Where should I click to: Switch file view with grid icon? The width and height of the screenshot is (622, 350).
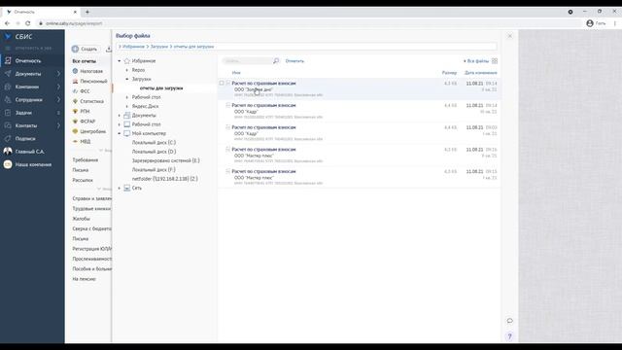495,61
